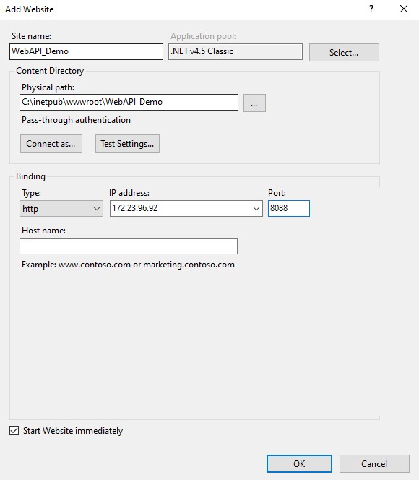The image size is (419, 480).
Task: Open the IP address dropdown arrow
Action: [256, 209]
